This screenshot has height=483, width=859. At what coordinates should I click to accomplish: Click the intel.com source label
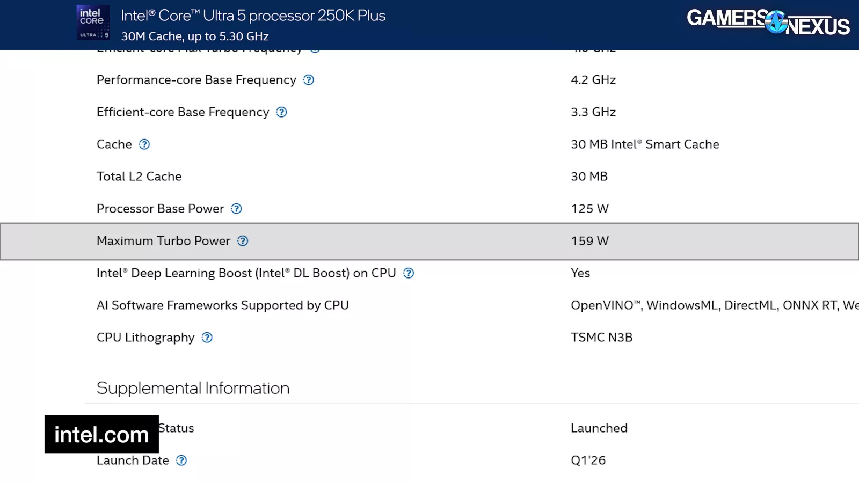(x=101, y=435)
